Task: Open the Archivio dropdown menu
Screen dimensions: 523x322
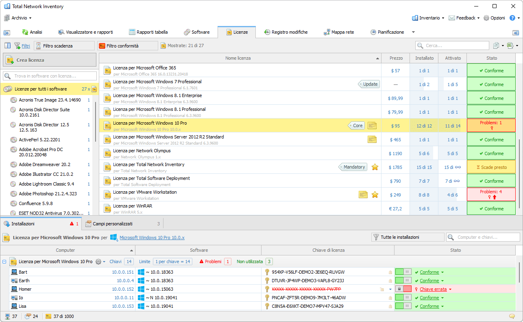Action: 18,18
